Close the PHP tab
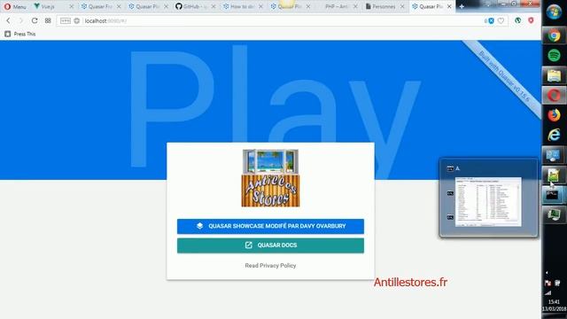 pos(355,6)
